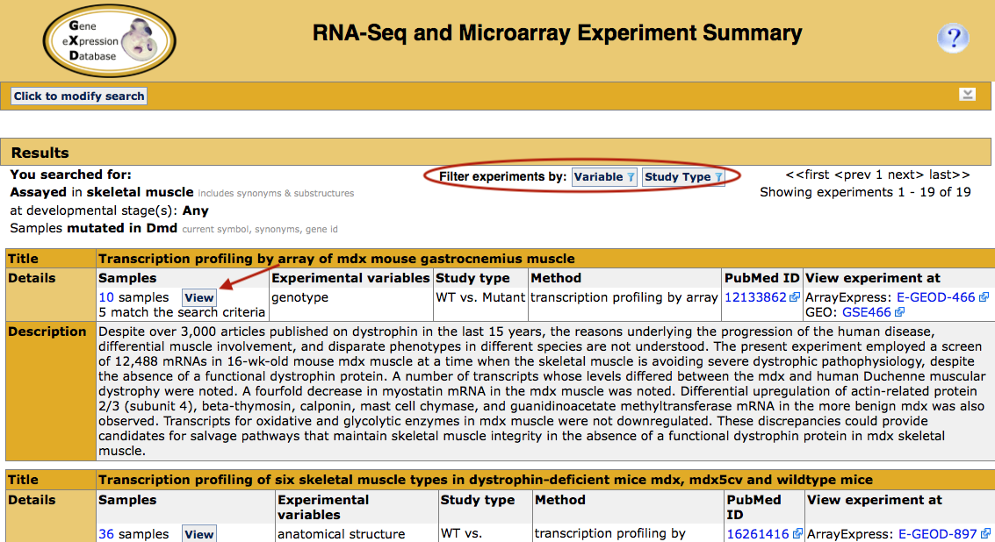Click external link icon beside PubMed 16261416

[x=797, y=534]
